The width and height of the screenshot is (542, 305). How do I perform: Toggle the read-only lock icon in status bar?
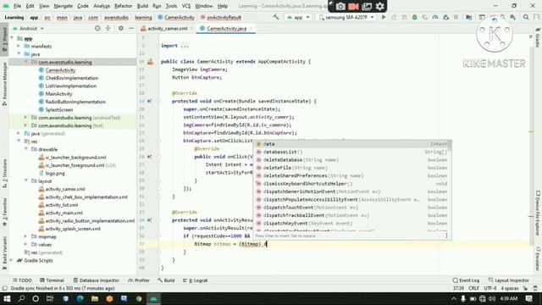pos(525,288)
